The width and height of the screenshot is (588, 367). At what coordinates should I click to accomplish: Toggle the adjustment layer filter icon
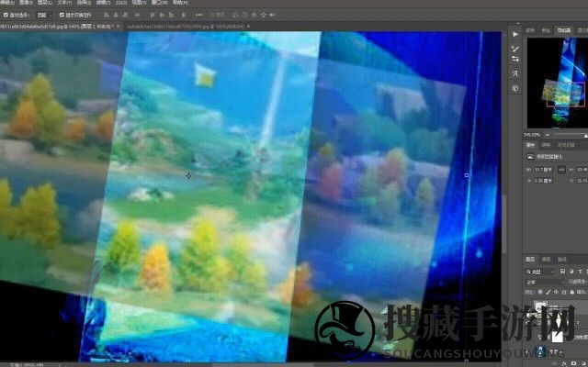click(571, 272)
